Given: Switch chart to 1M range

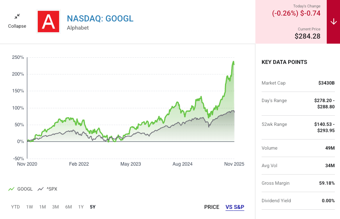Looking at the screenshot, I should 42,207.
